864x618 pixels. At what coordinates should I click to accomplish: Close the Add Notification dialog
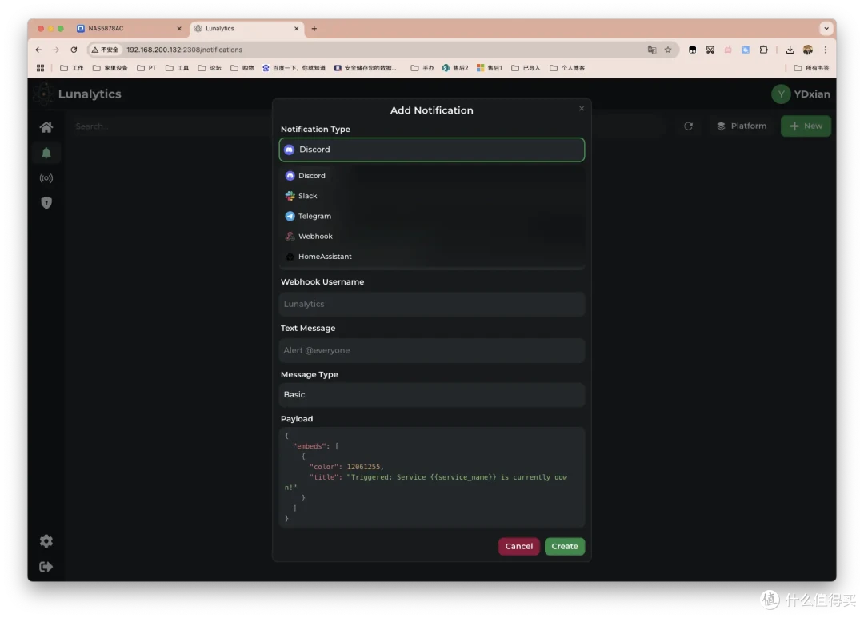coord(582,109)
